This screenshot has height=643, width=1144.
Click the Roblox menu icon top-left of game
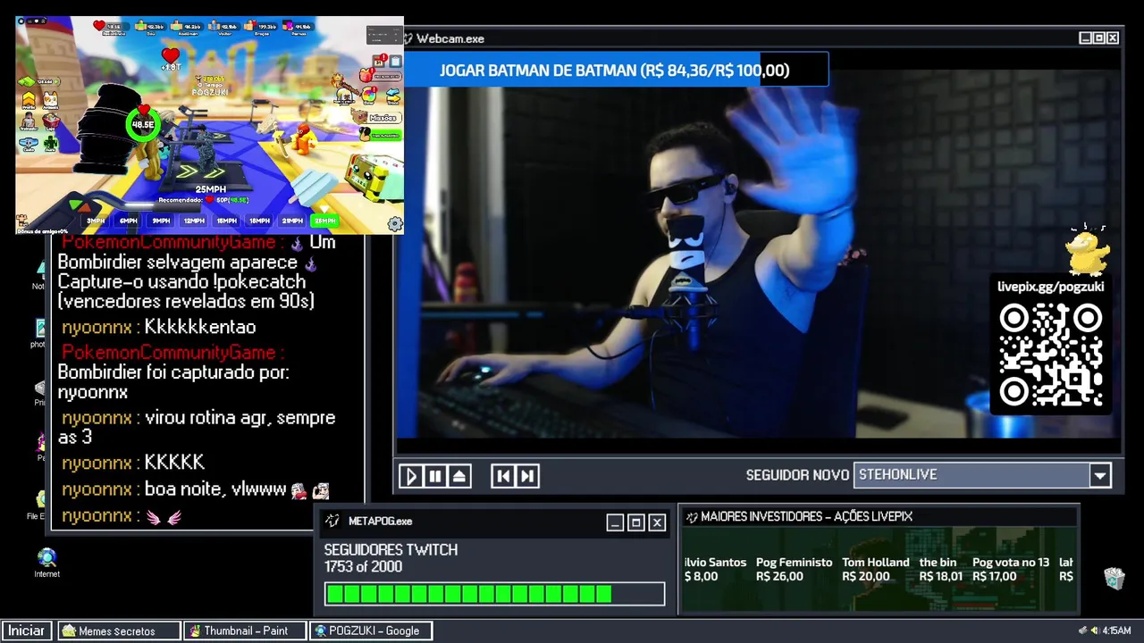point(21,21)
